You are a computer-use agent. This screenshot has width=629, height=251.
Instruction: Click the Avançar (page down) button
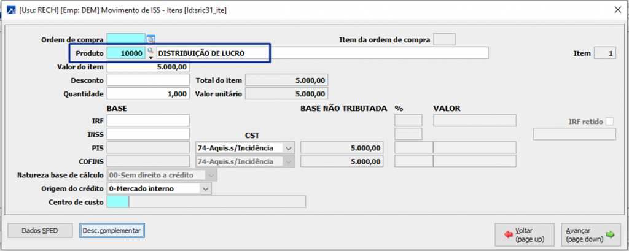pyautogui.click(x=590, y=235)
